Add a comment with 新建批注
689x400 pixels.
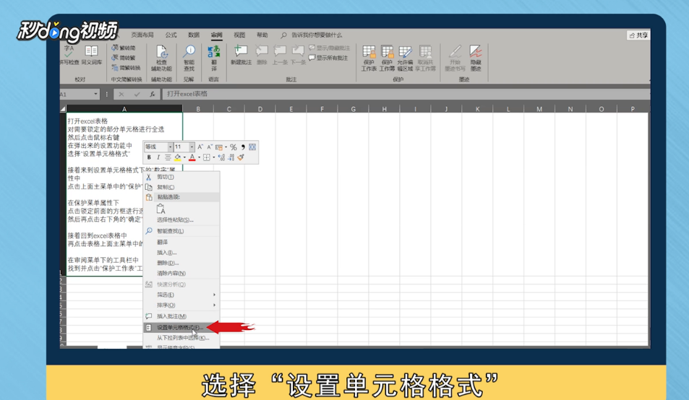point(241,55)
